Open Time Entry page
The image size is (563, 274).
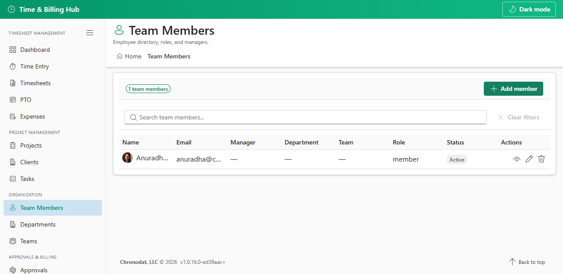click(53, 66)
